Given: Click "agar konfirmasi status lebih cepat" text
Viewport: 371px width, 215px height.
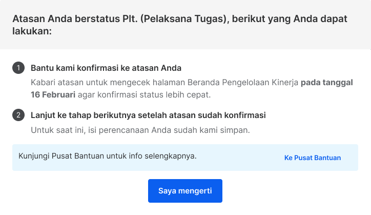Looking at the screenshot, I should click(x=145, y=94).
